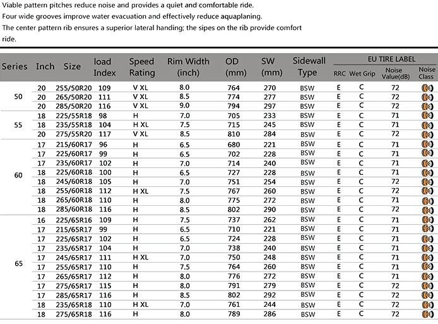Click the noise class icon for 285/50R20
Image resolution: width=438 pixels, height=324 pixels.
tap(427, 107)
